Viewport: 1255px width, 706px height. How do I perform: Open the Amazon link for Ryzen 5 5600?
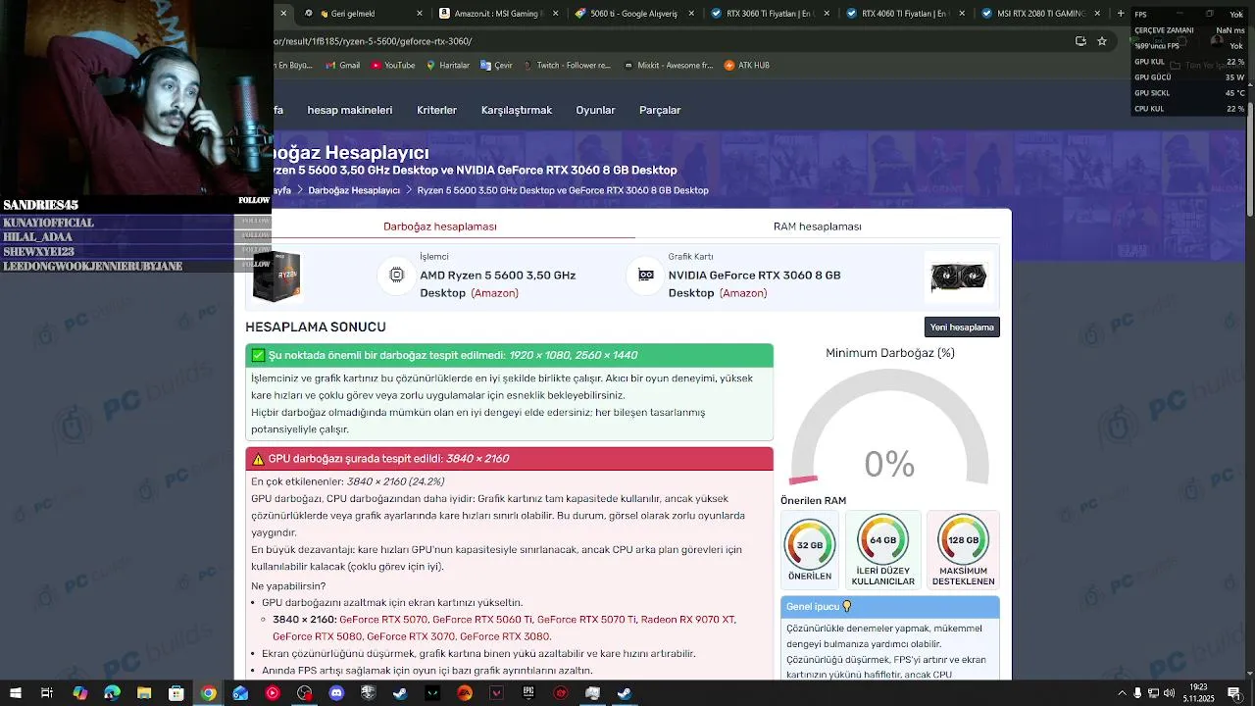(494, 293)
